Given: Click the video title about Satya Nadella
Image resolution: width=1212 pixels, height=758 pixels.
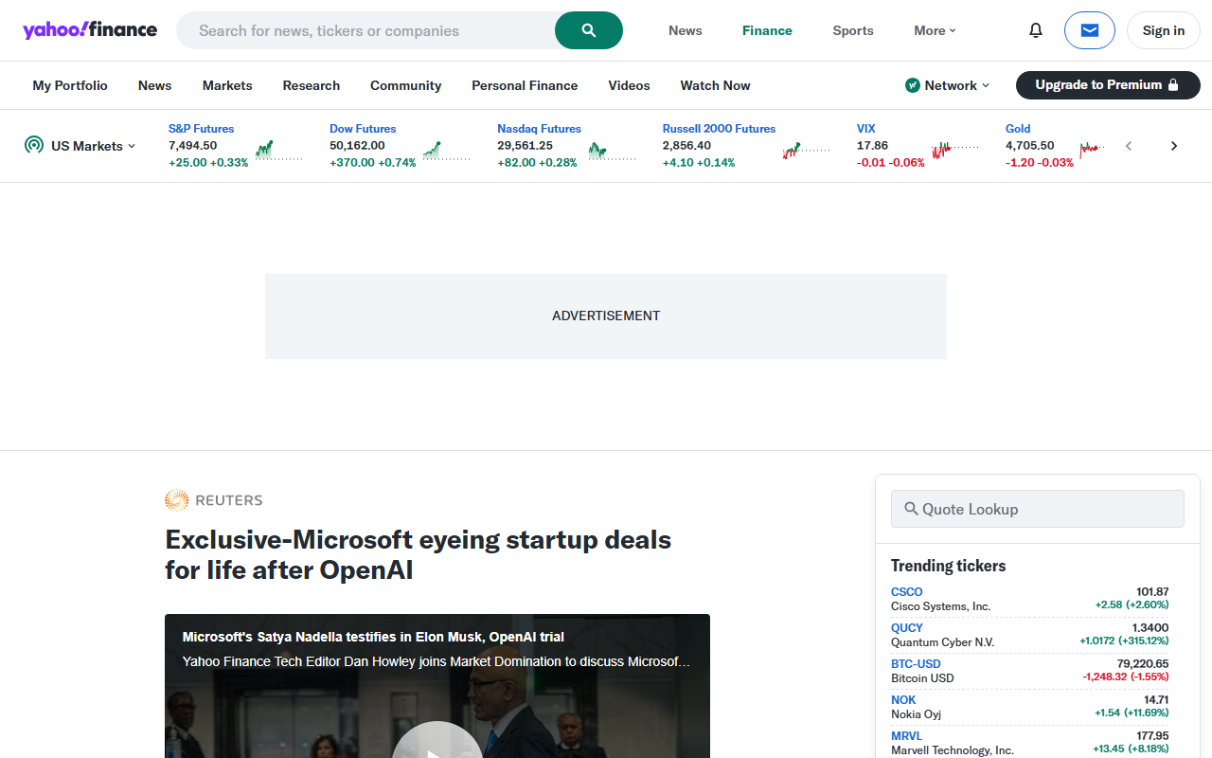Looking at the screenshot, I should pyautogui.click(x=373, y=637).
